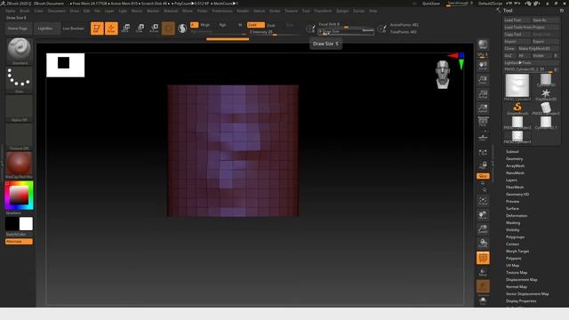Expand the Layers section

[512, 180]
